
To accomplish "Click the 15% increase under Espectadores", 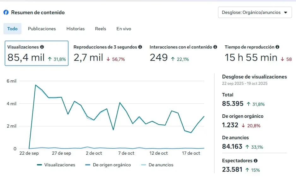I will [252, 170].
